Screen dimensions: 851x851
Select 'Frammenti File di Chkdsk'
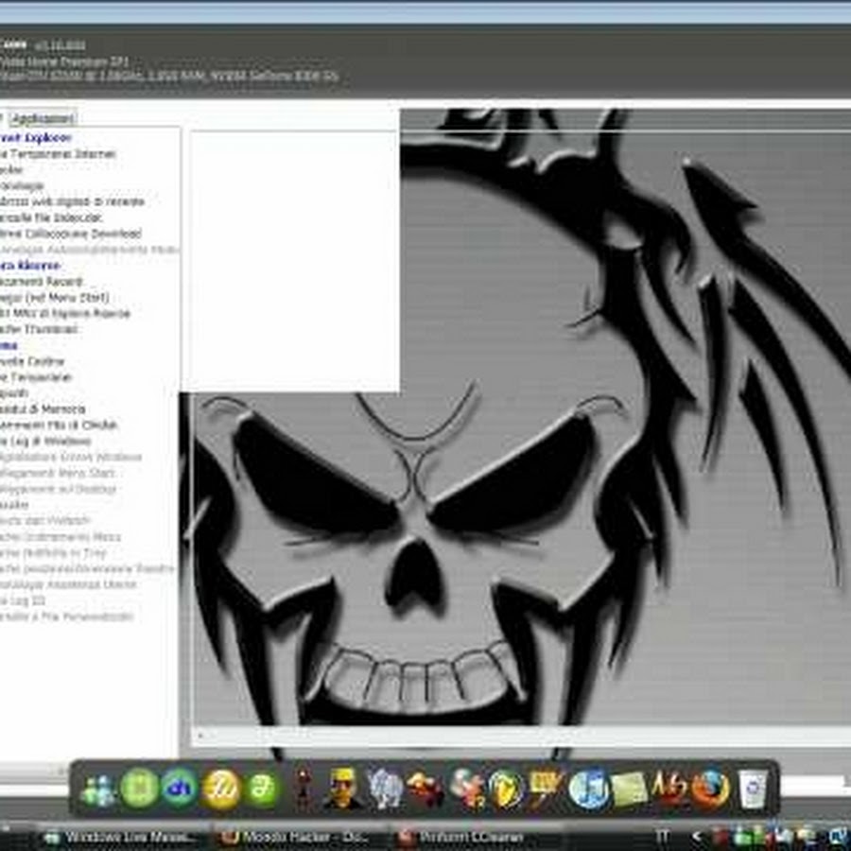(59, 425)
